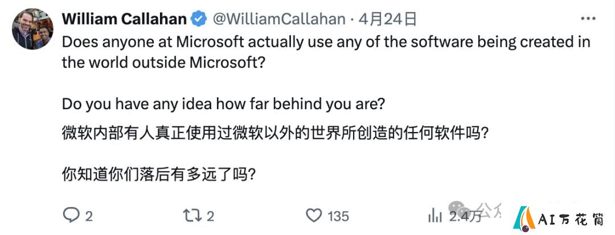
Task: Click the 2.4万 views count
Action: tap(465, 216)
